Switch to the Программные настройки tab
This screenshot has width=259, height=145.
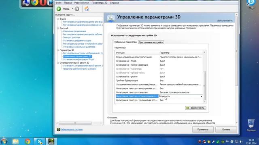[151, 42]
